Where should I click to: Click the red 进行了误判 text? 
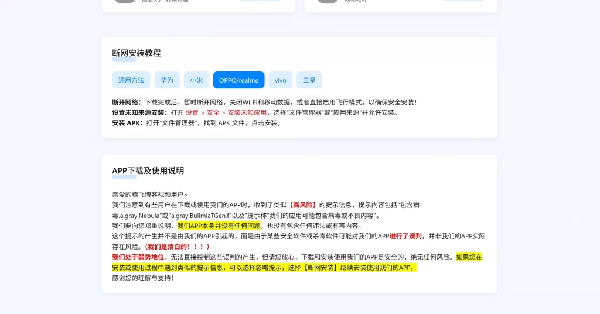click(x=405, y=236)
